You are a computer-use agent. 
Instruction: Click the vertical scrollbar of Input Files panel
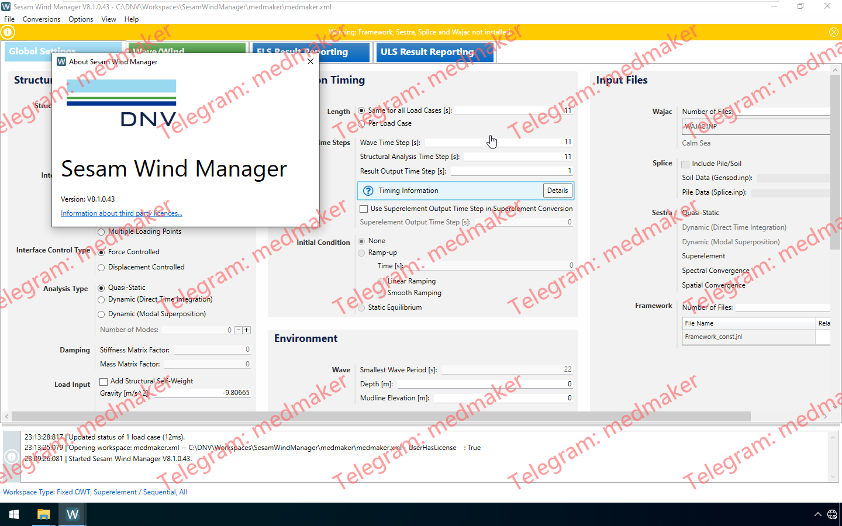[x=835, y=162]
